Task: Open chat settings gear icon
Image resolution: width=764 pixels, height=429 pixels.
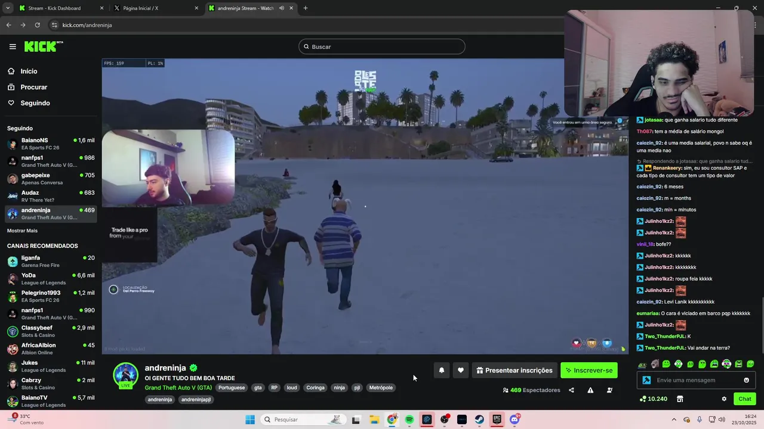Action: pos(724,399)
